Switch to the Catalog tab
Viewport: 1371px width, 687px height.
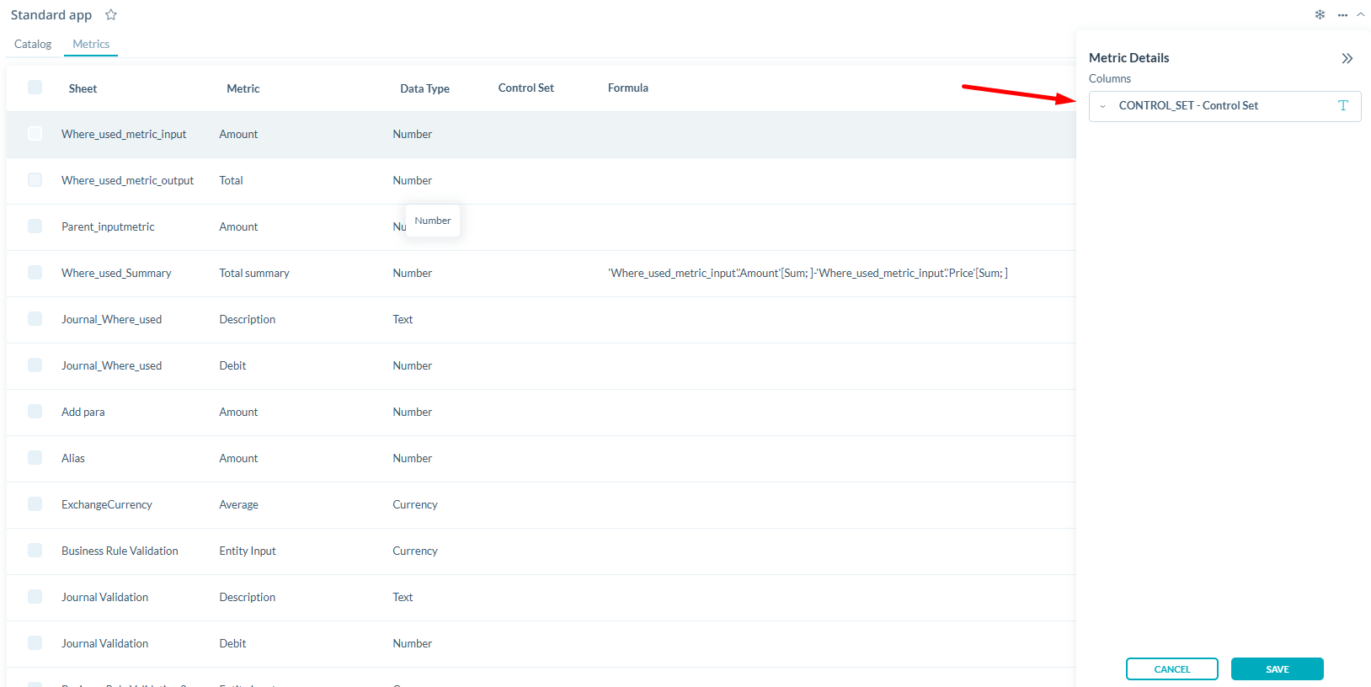coord(33,44)
